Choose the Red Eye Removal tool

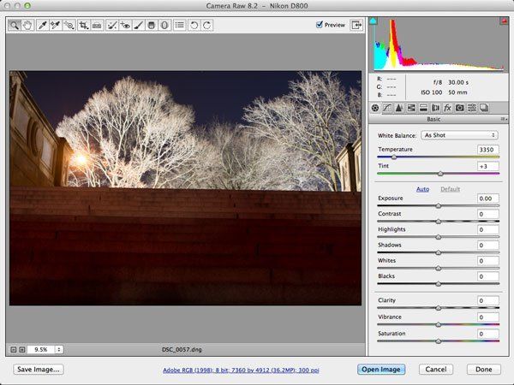(125, 25)
